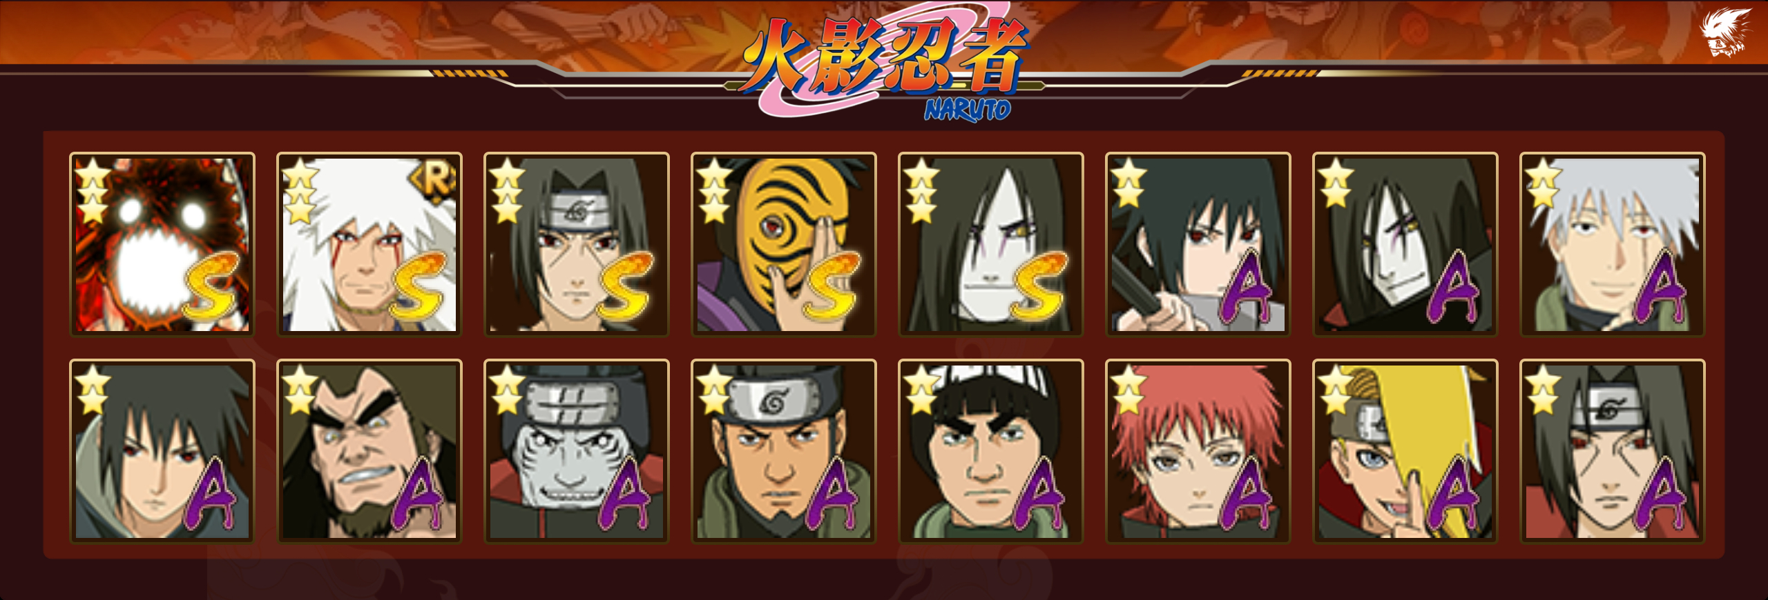1768x600 pixels.
Task: Click the golden S rank badge on Jiraiya
Action: pos(419,285)
